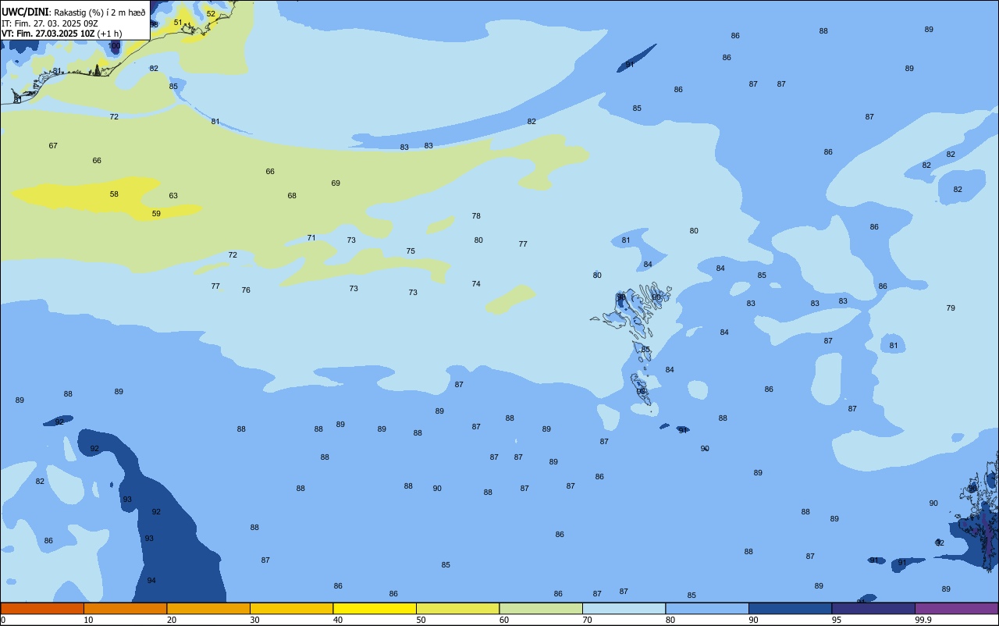Select the map value 52 at the top
The image size is (999, 626).
(211, 14)
